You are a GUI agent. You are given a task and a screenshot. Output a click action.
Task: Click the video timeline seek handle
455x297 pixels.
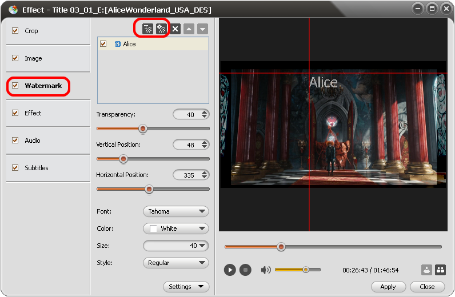(x=281, y=247)
